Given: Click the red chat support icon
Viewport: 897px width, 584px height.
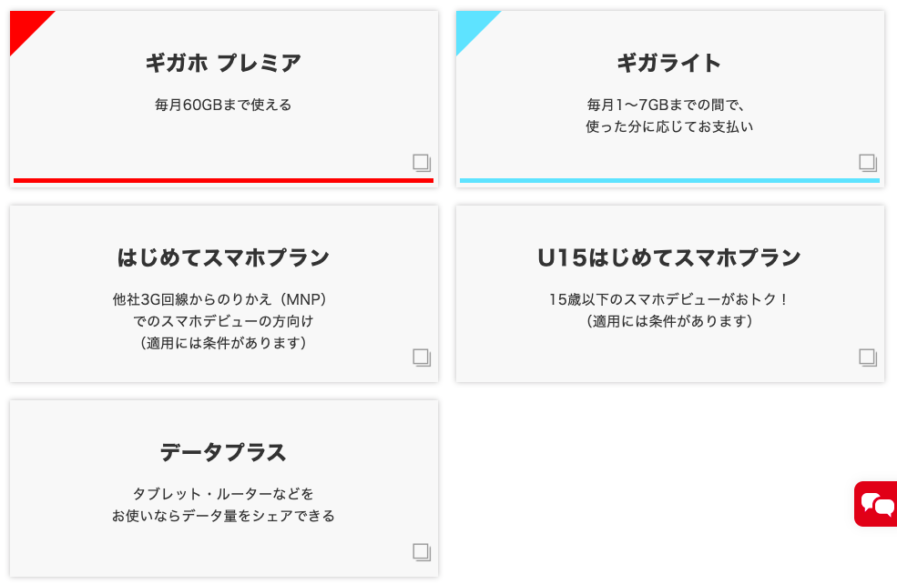Looking at the screenshot, I should point(876,503).
